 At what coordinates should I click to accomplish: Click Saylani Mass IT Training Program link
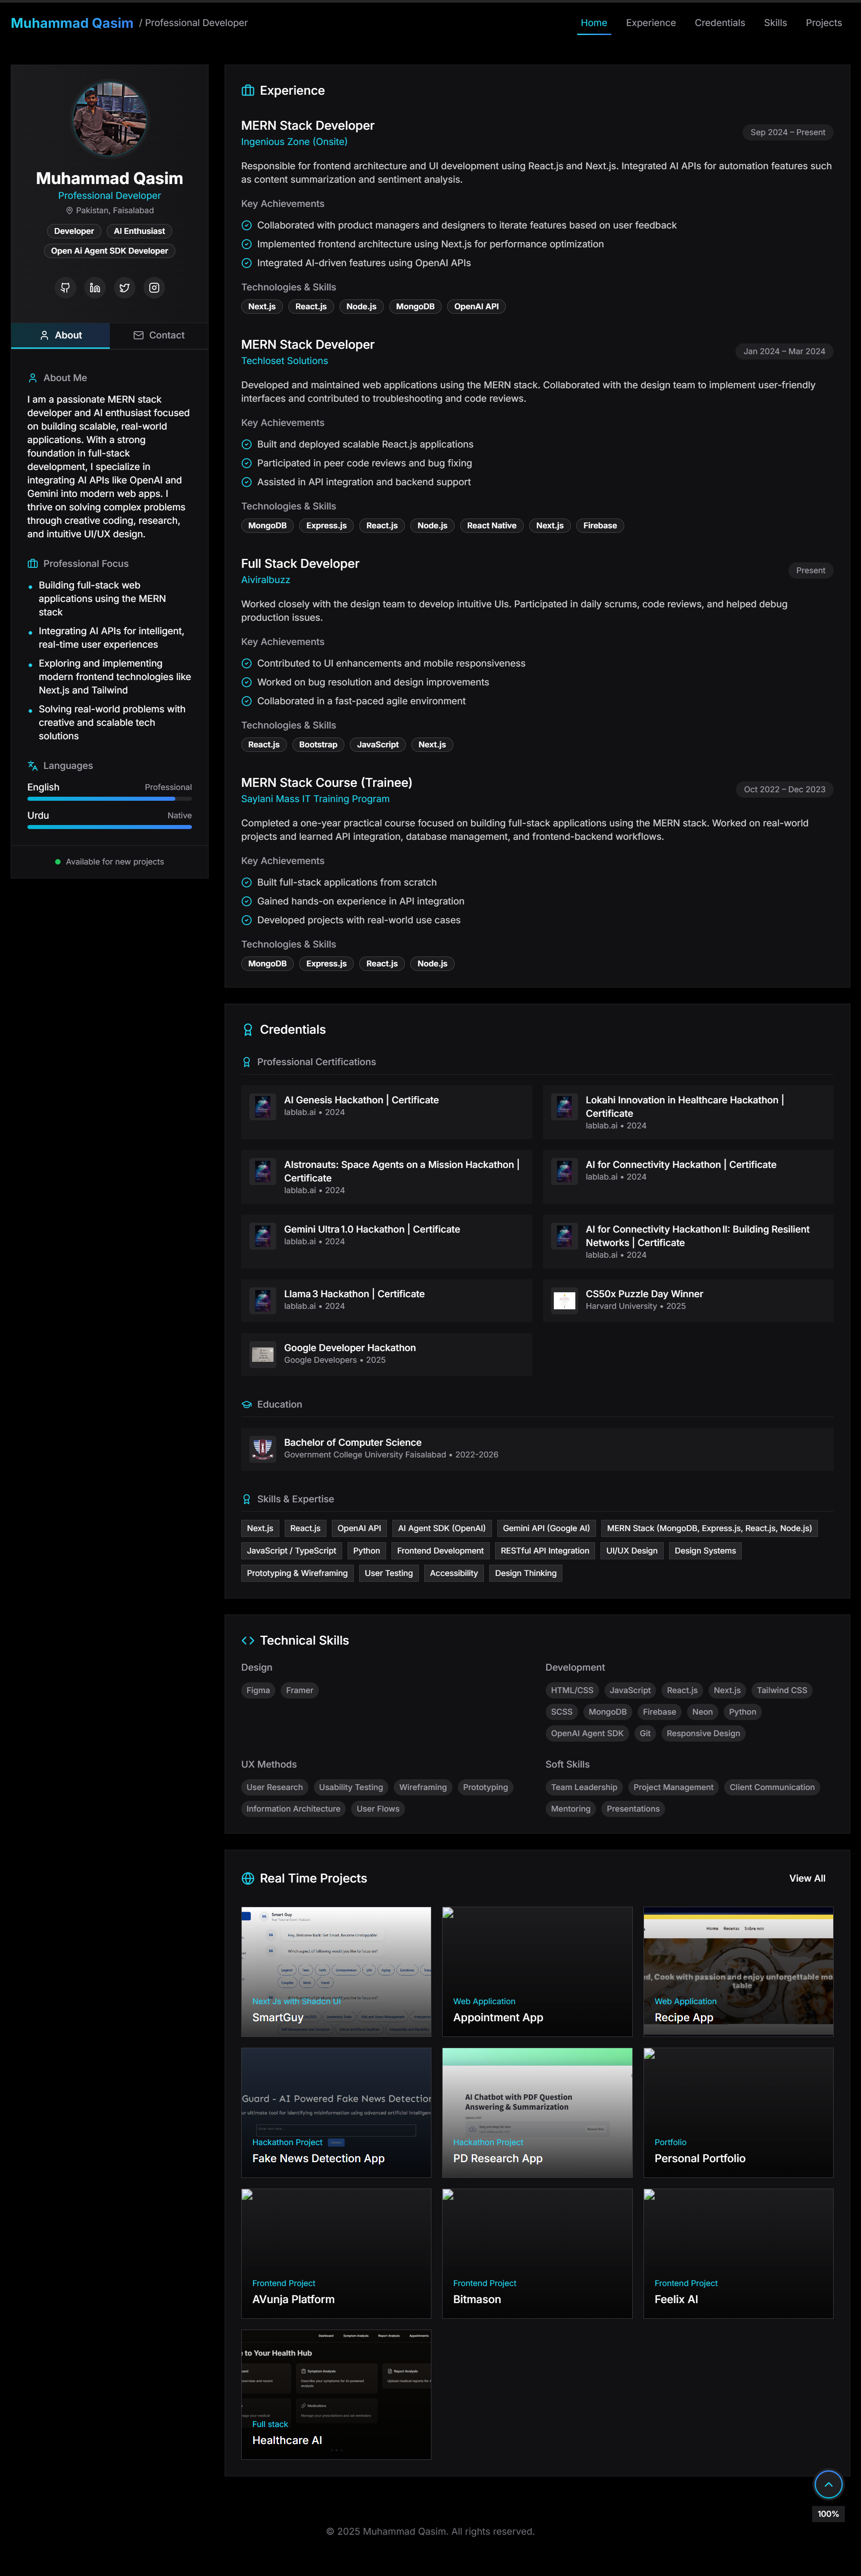click(x=316, y=799)
